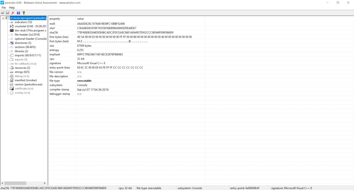
Task: Click the blue database toolbar icon
Action: pyautogui.click(x=18, y=13)
